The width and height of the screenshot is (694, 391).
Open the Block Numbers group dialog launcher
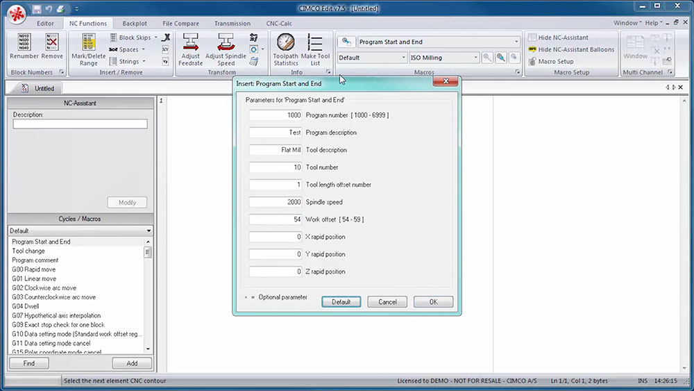point(62,72)
